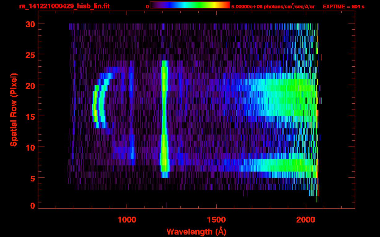Click the x-axis tick label 1500
380x237 pixels.
click(216, 219)
